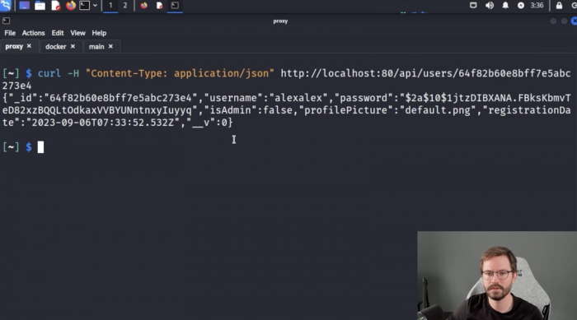Screen dimensions: 577x320
Task: Open terminal emulator launcher in panel
Action: [x=85, y=6]
